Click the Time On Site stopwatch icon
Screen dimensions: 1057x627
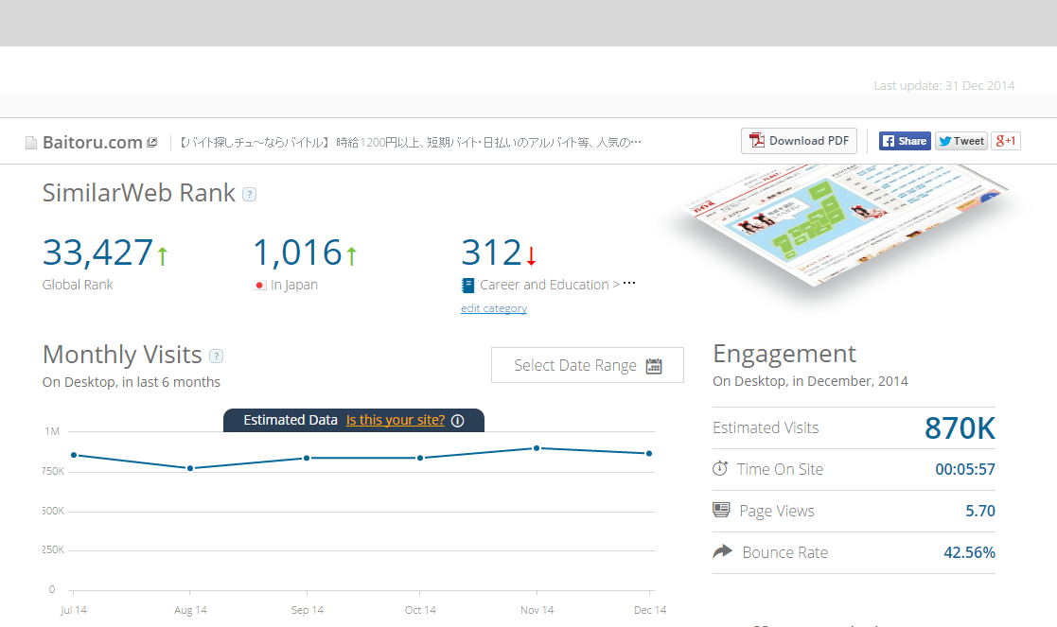pos(720,468)
